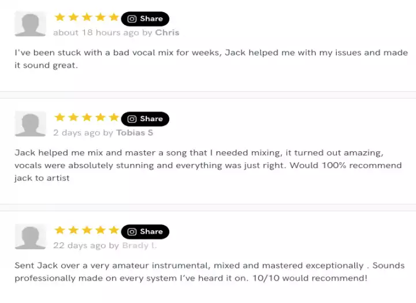Click the first star of Tobias S's rating

coord(60,117)
